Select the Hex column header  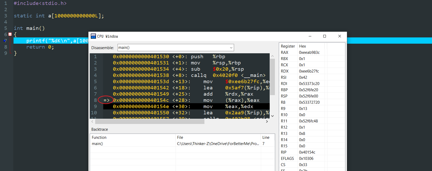pyautogui.click(x=311, y=46)
